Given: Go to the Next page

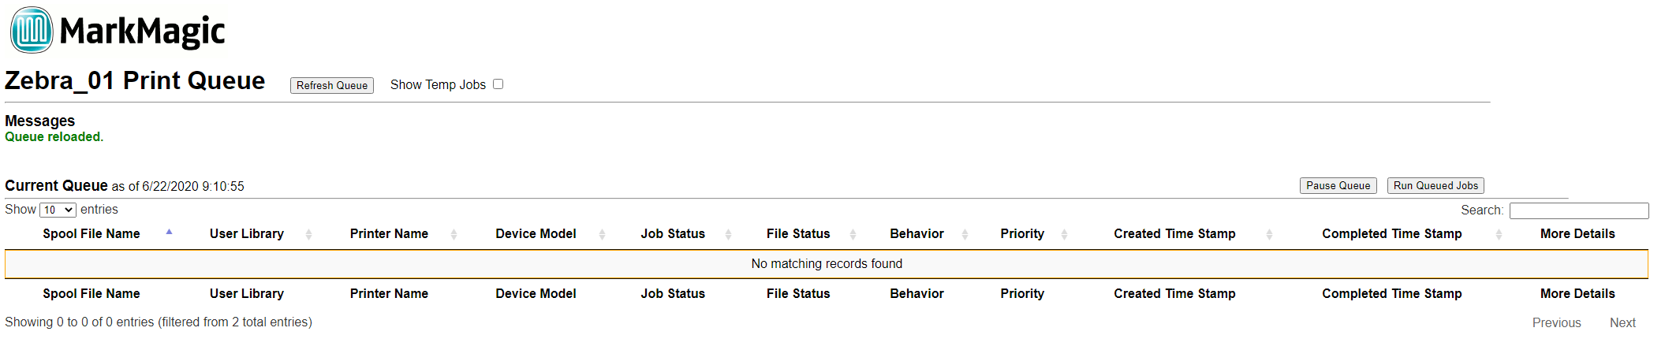Looking at the screenshot, I should tap(1622, 322).
